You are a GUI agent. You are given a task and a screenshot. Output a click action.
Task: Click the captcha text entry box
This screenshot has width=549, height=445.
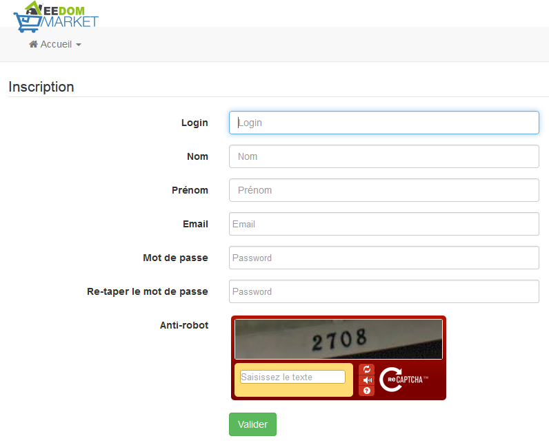(292, 377)
